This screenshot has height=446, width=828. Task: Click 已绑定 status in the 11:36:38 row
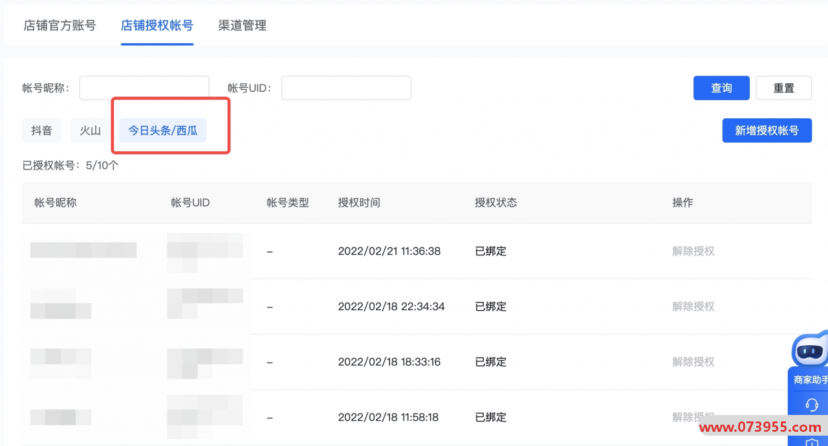click(x=491, y=251)
